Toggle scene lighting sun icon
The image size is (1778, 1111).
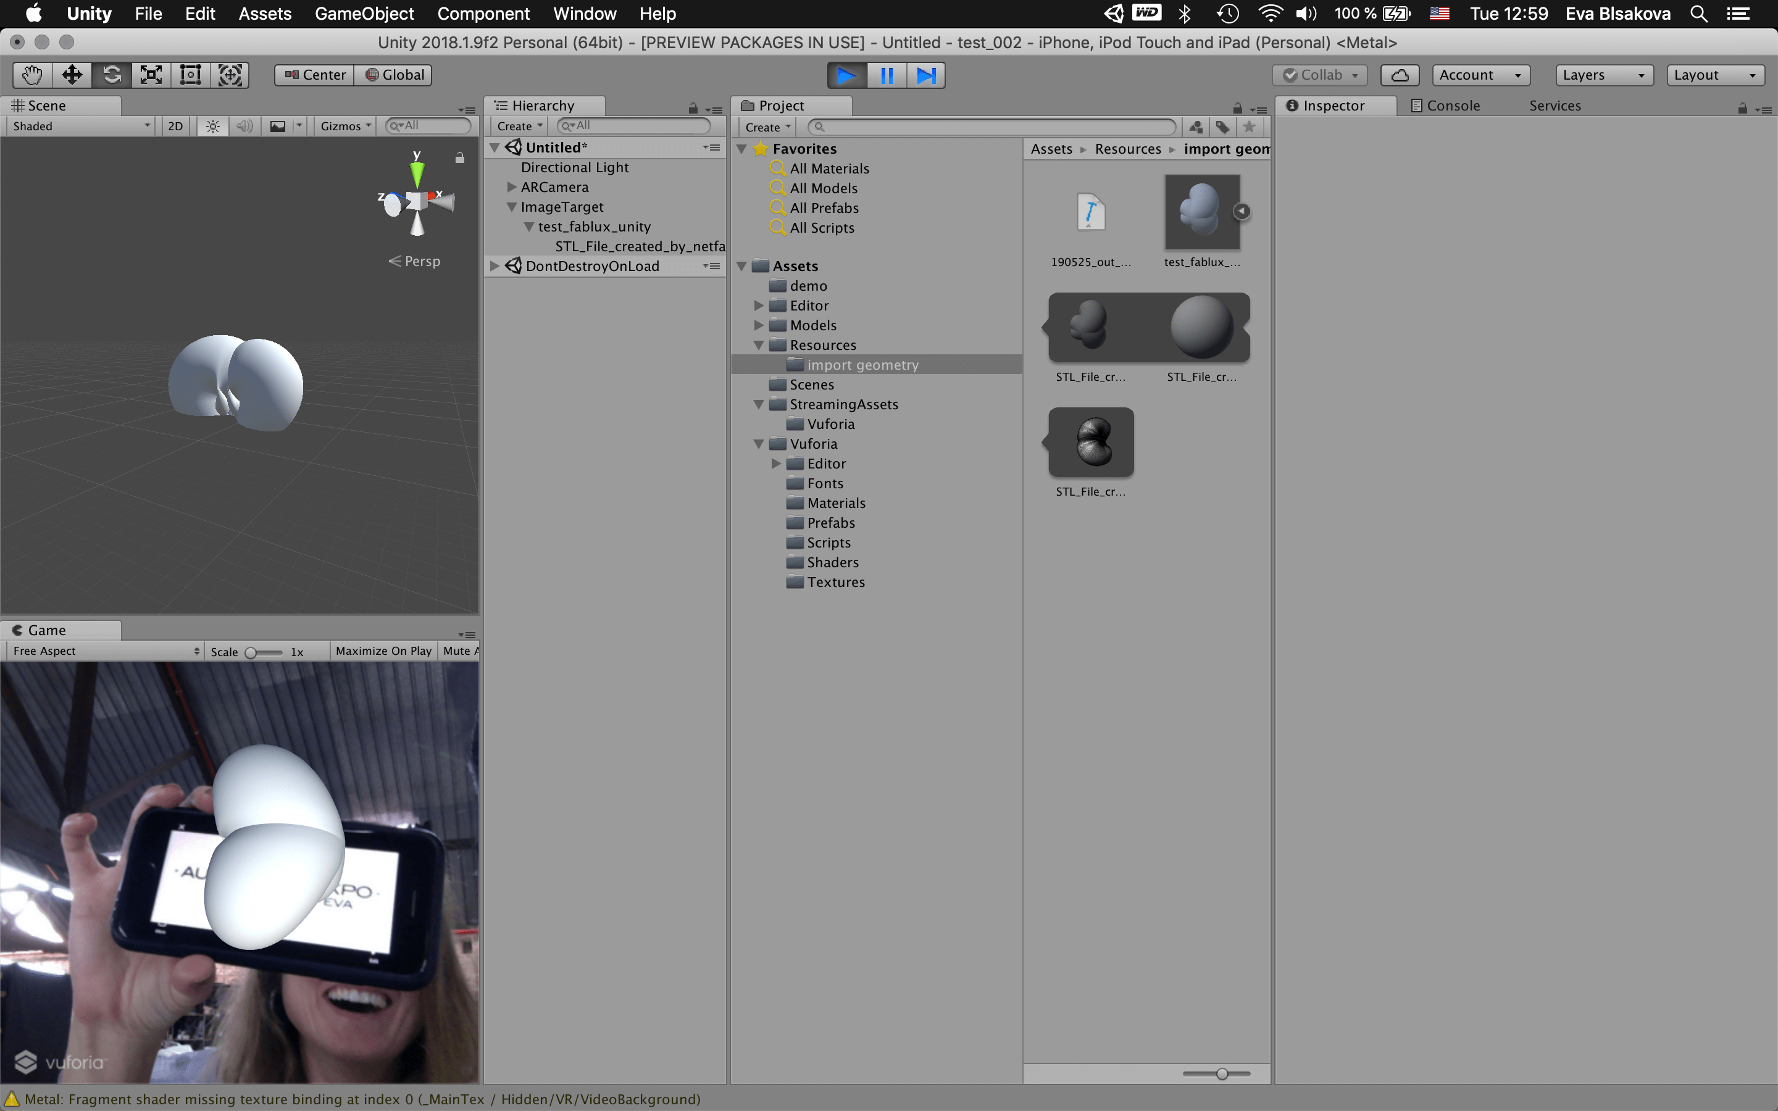coord(212,127)
